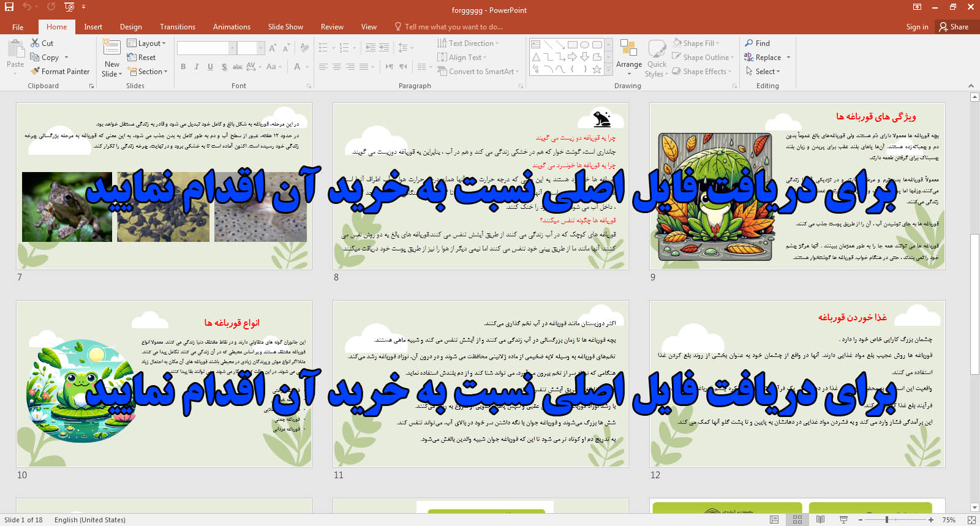Screen dimensions: 980x526
Task: Open the File menu tab
Action: click(x=18, y=27)
